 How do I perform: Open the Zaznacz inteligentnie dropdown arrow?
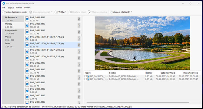131,12
